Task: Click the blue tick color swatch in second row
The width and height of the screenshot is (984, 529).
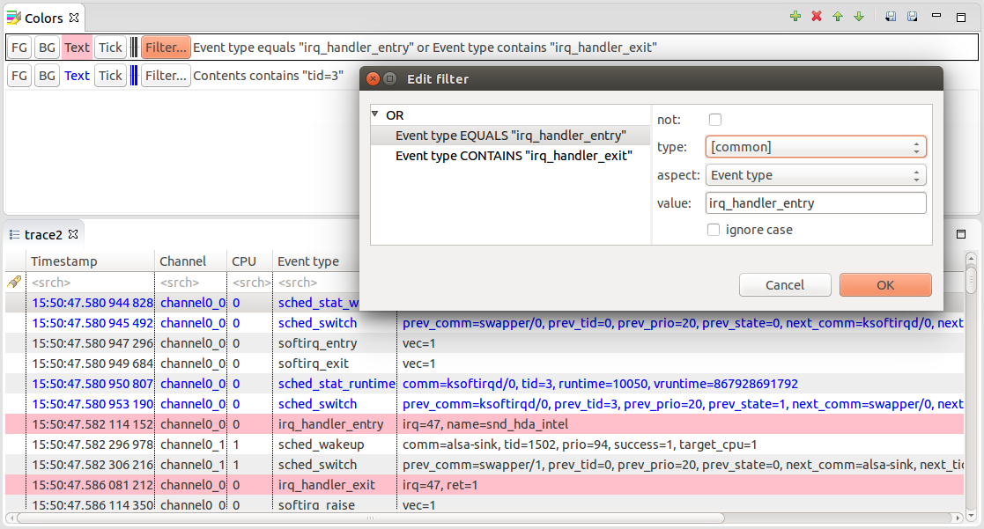Action: pos(134,76)
